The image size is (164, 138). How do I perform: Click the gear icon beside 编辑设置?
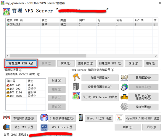pyautogui.click(x=124, y=107)
